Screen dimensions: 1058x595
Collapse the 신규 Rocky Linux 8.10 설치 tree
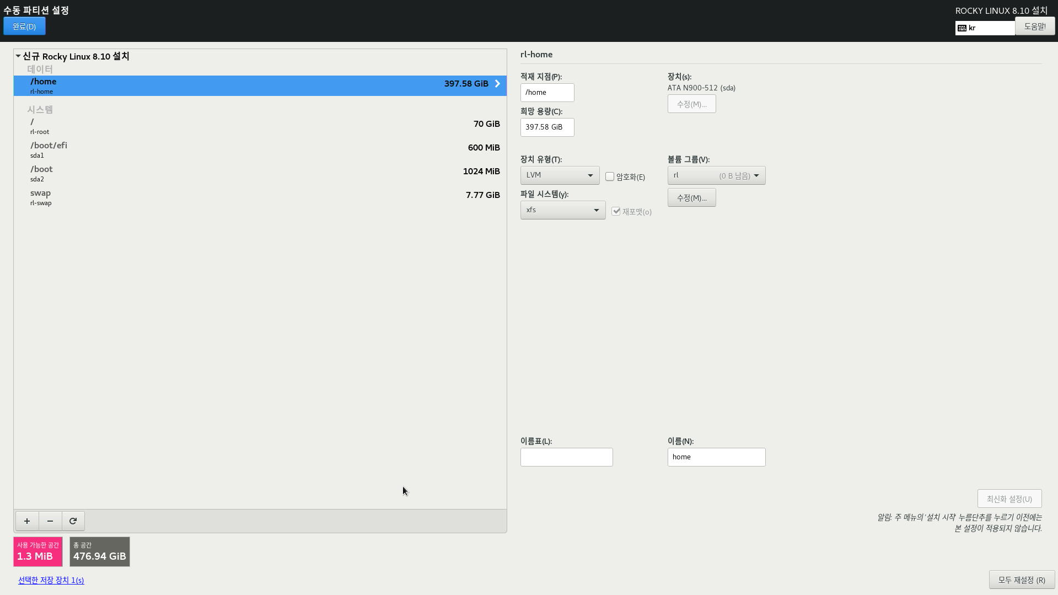coord(18,56)
